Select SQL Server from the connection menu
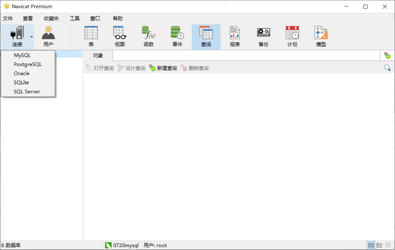Screen dimensions: 395x250 27,91
